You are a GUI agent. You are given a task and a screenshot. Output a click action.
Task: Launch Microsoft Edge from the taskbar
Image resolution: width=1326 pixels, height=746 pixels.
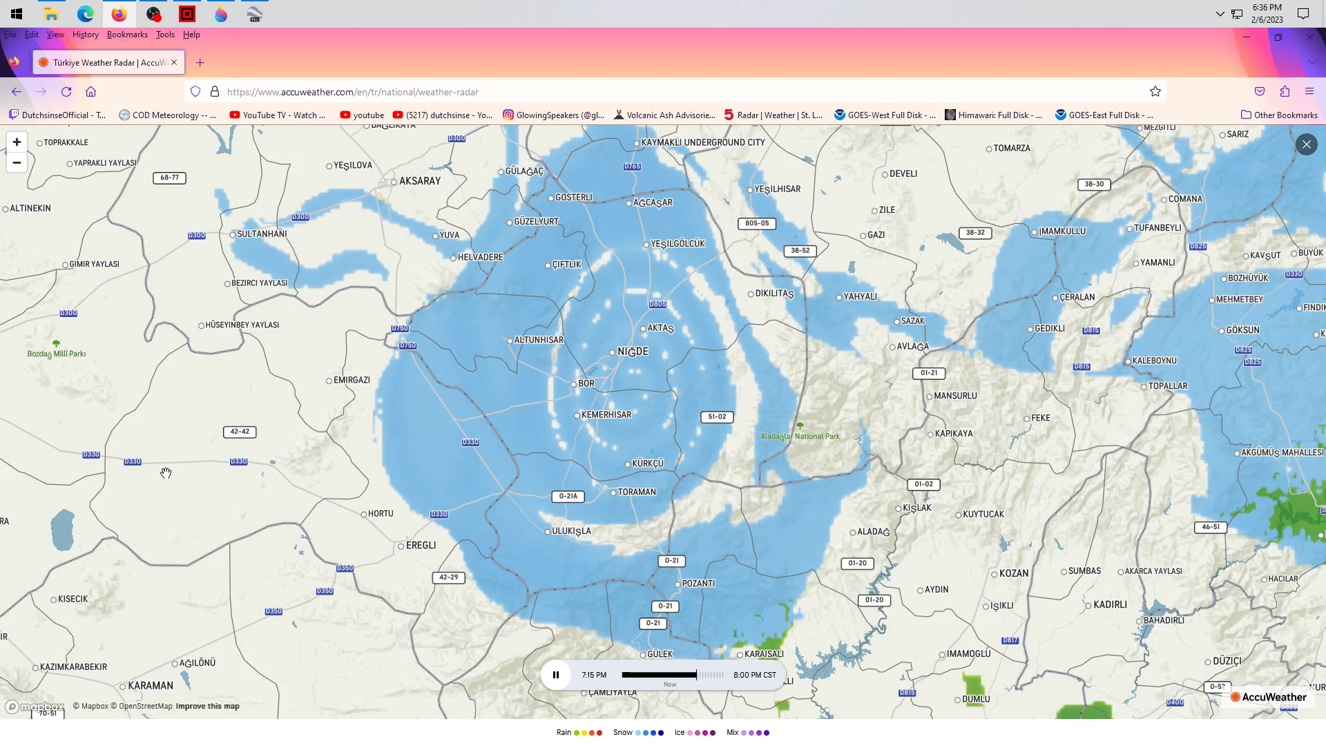[x=86, y=14]
